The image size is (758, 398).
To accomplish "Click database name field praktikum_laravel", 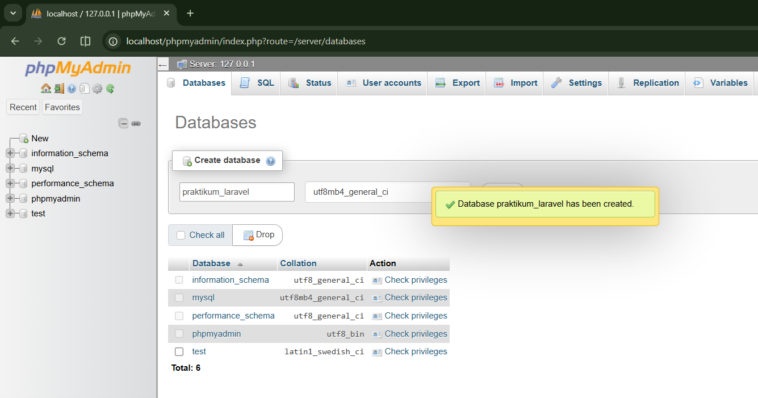I will pos(237,192).
